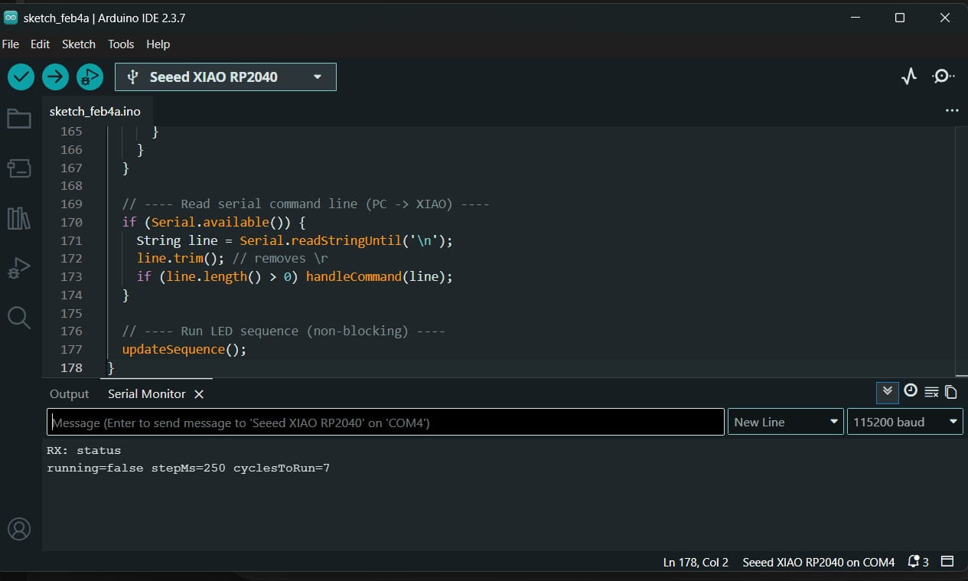Viewport: 968px width, 581px height.
Task: Click the Upload arrow button
Action: (55, 77)
